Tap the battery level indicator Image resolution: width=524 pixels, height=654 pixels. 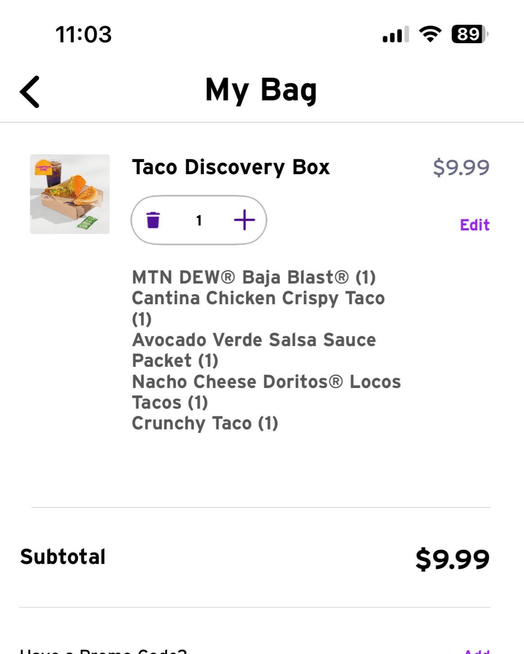[x=469, y=34]
